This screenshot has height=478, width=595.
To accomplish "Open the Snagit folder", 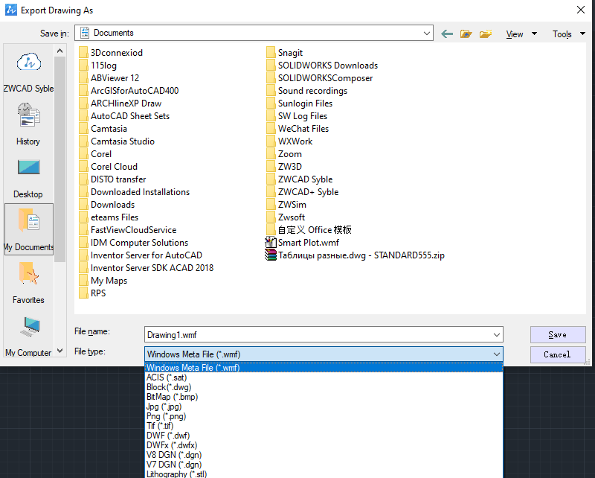I will [x=285, y=52].
